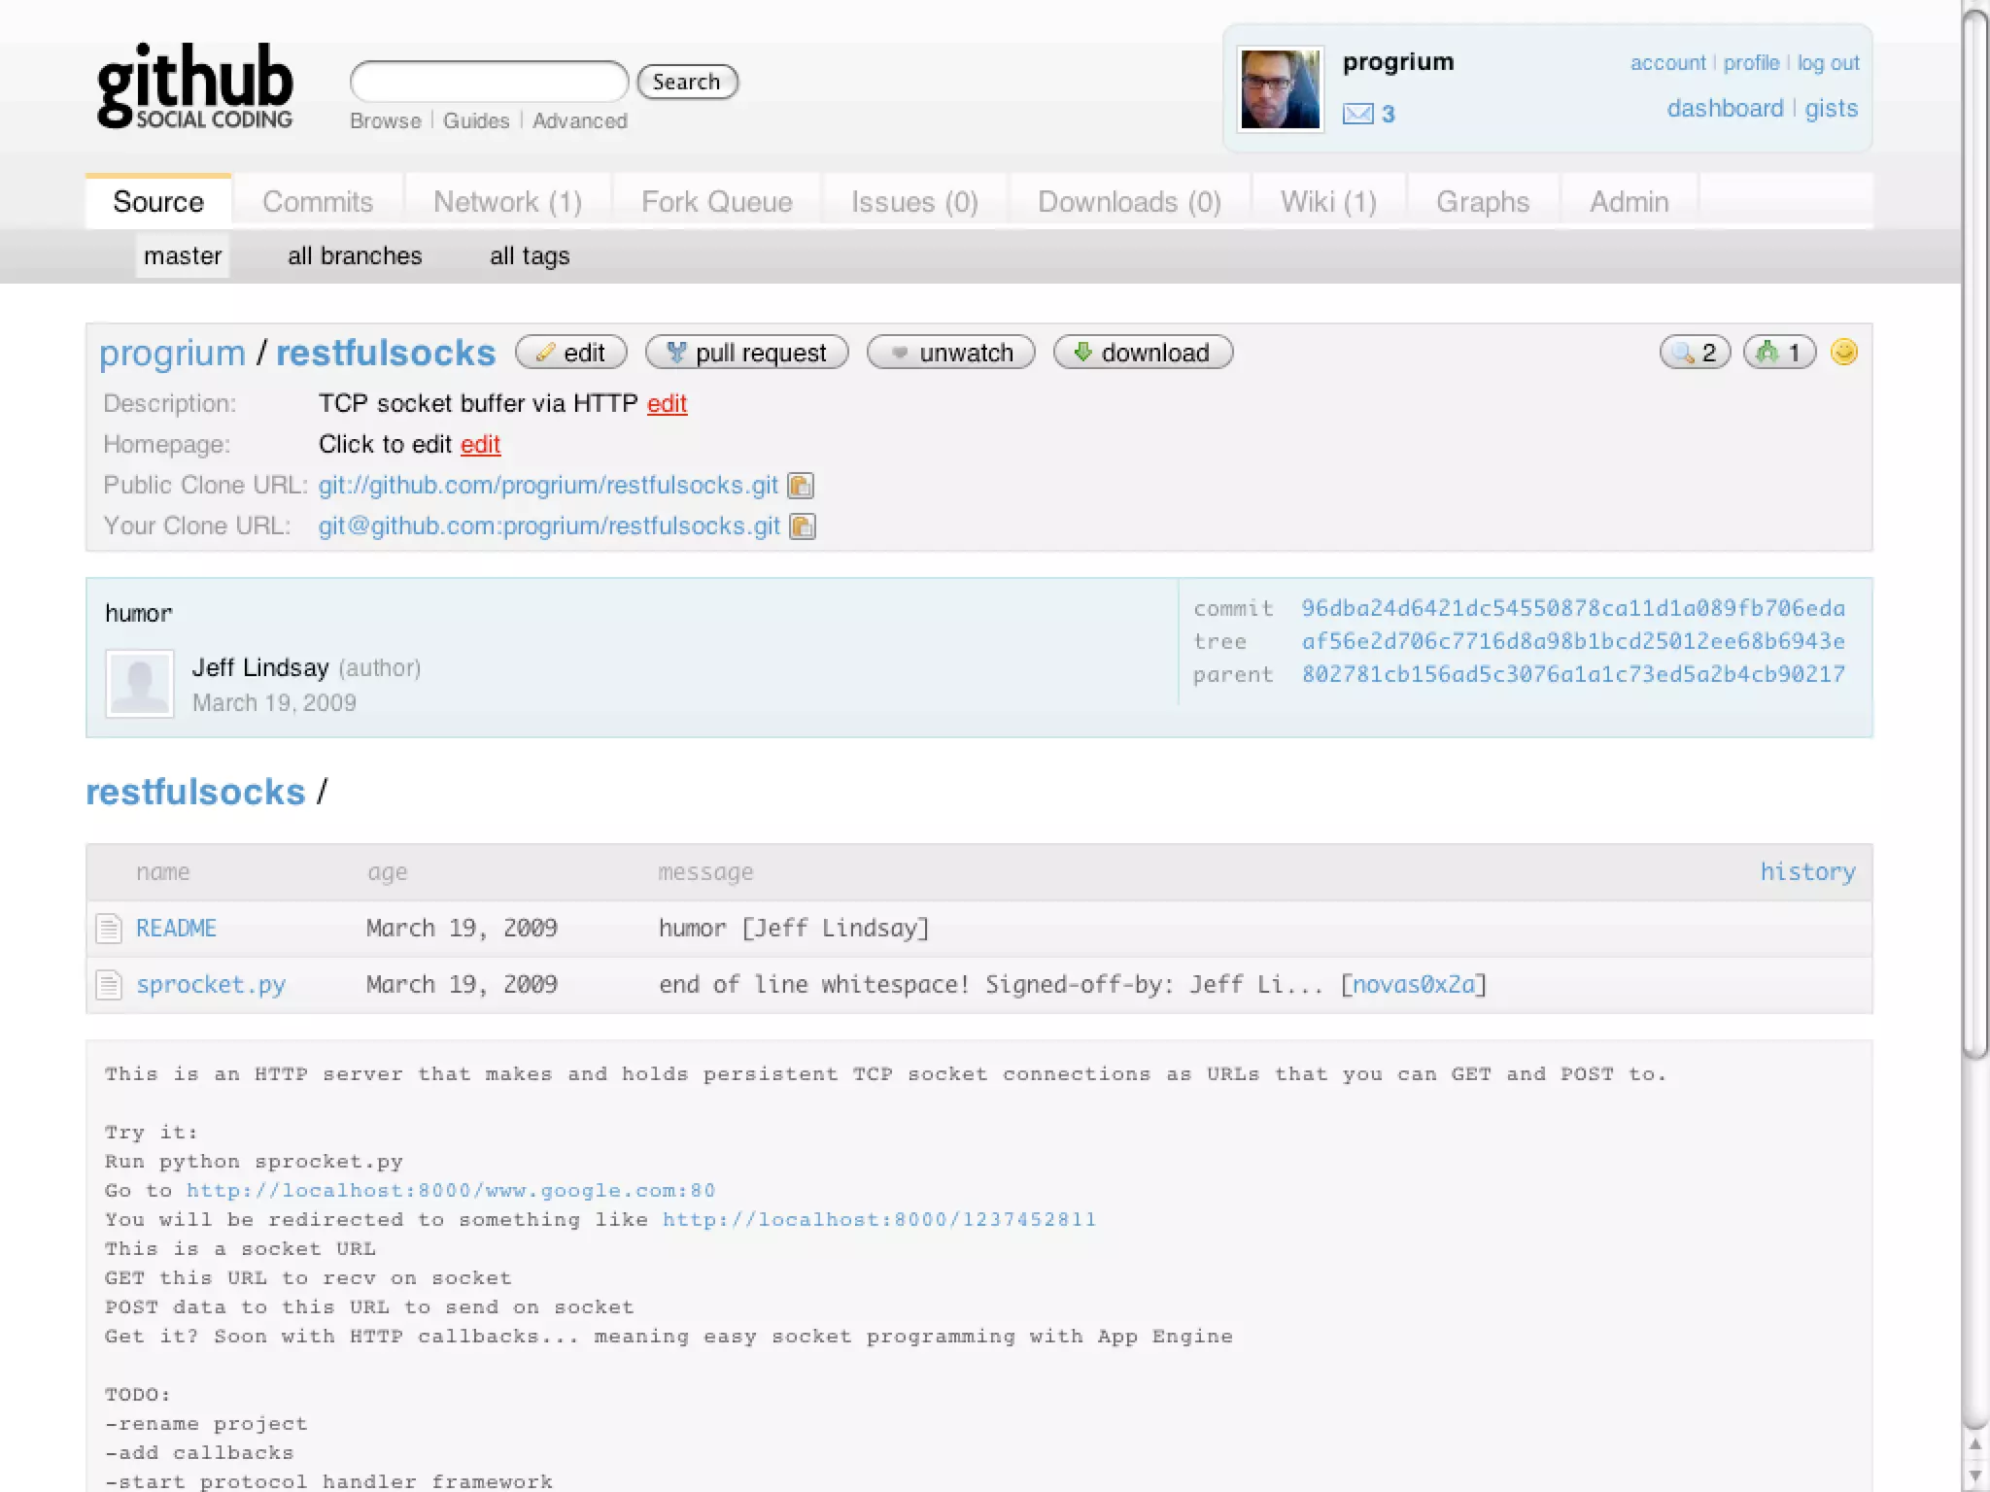Open the watchers count badge showing 2

click(1695, 352)
